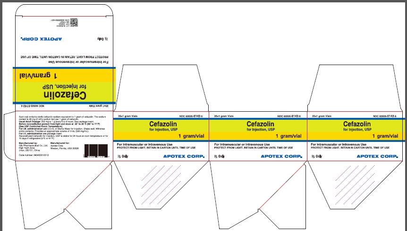Click the 'Manufactured for:' Apotex address text
This screenshot has height=231, width=407.
point(62,146)
